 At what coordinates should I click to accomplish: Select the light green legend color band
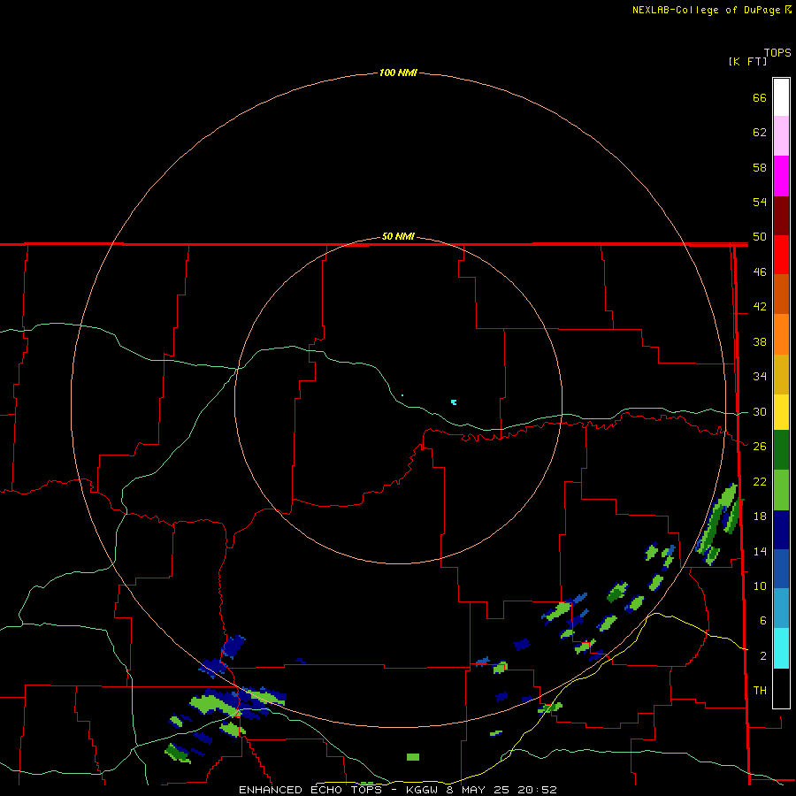[781, 490]
